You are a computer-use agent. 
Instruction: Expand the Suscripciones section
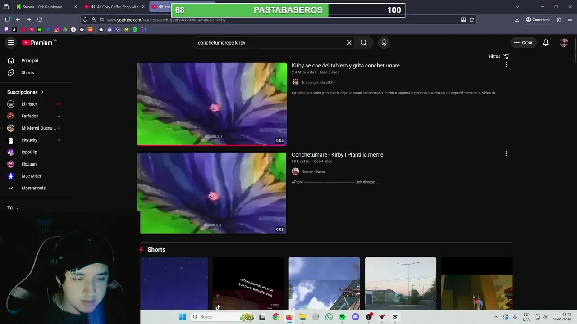(26, 92)
